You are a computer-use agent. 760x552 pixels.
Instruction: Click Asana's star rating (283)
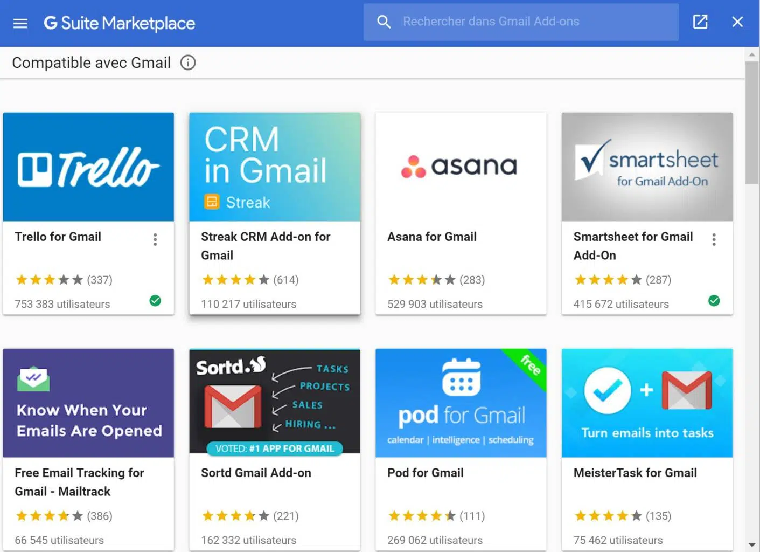(x=436, y=280)
